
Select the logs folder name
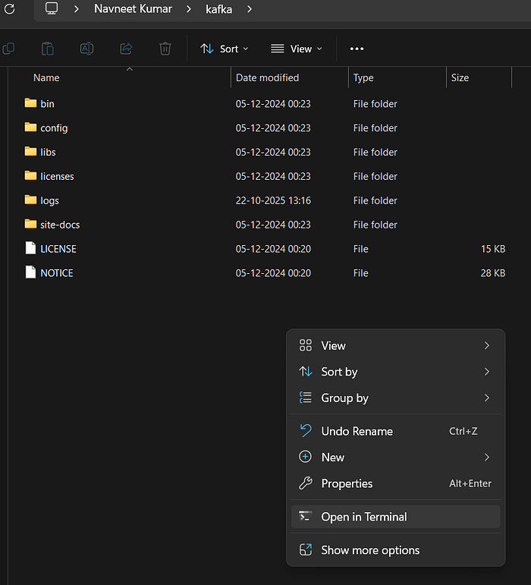tap(49, 201)
